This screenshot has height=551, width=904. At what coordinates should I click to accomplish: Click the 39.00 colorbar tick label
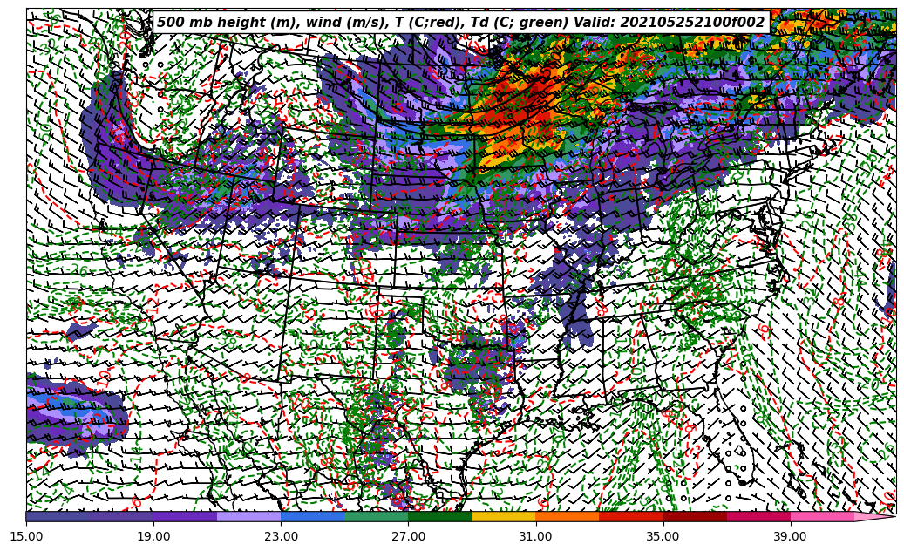790,536
